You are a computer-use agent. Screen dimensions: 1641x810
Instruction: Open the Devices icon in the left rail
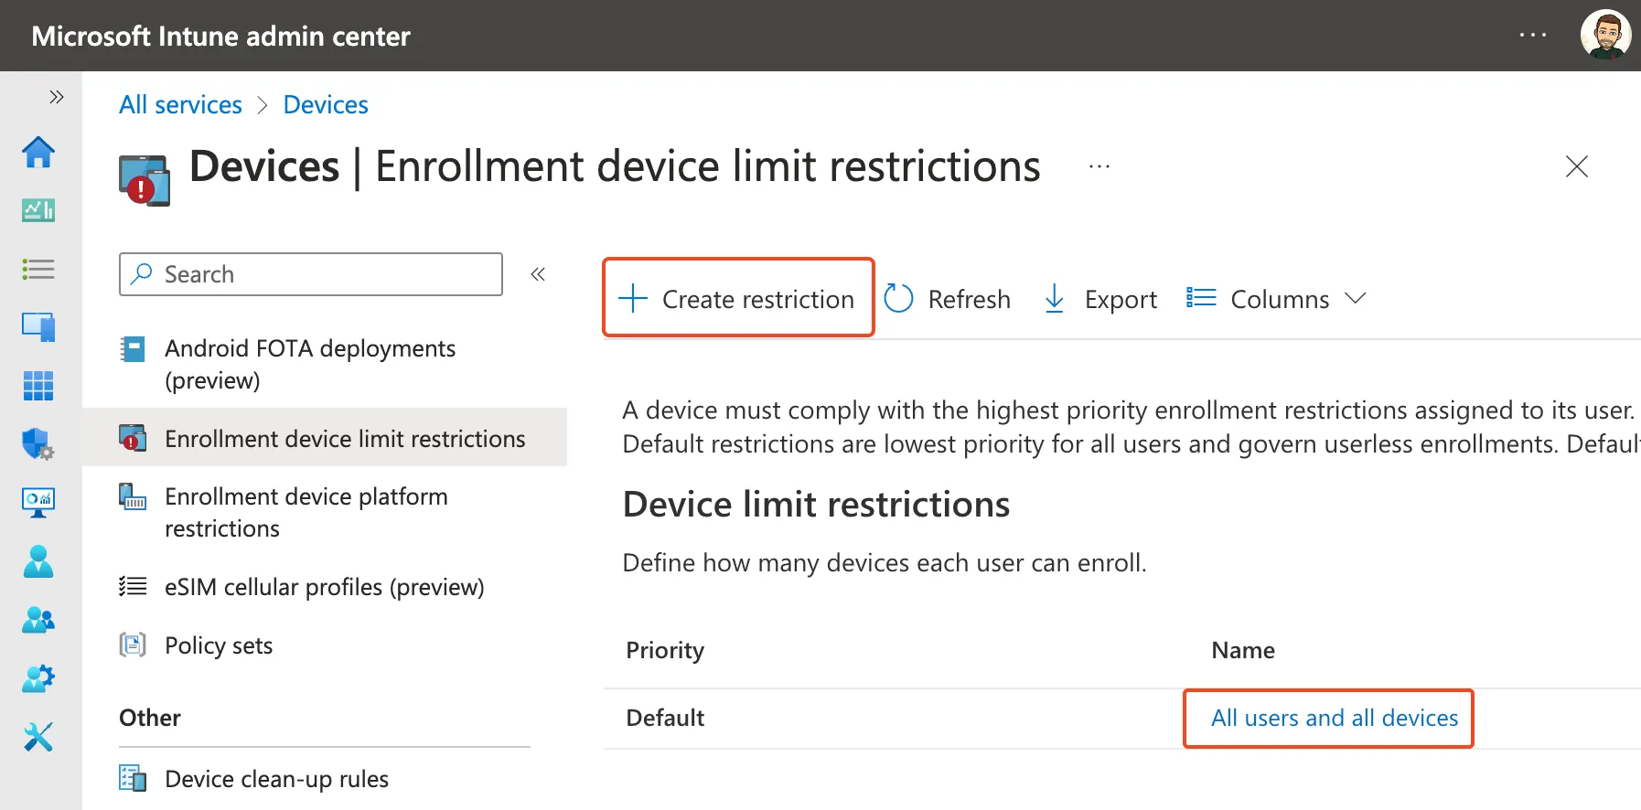(x=38, y=327)
